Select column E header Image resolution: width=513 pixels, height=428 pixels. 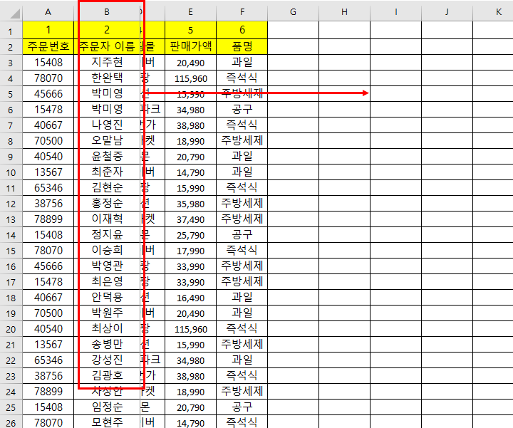(190, 12)
